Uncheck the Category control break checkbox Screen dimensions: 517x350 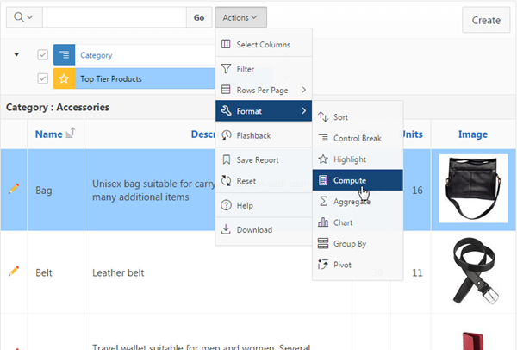pyautogui.click(x=43, y=55)
